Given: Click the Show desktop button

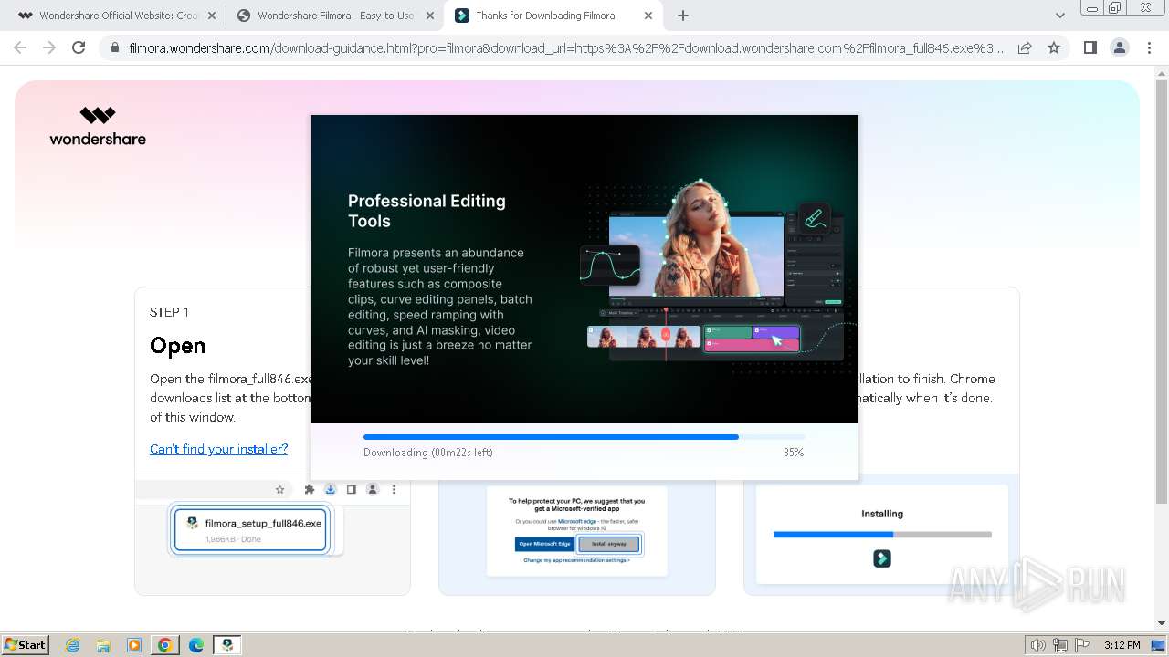Looking at the screenshot, I should coord(1159,645).
